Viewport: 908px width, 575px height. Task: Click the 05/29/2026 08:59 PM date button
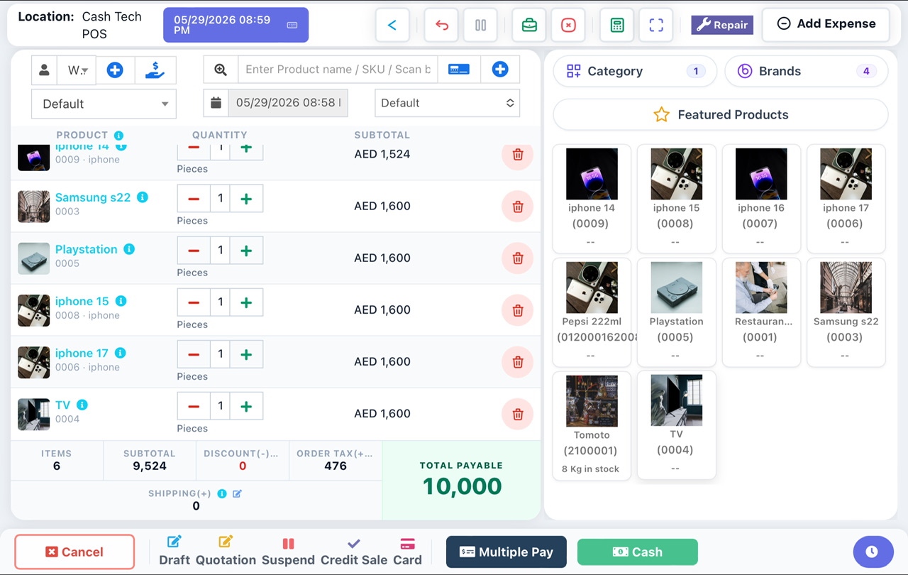tap(236, 25)
